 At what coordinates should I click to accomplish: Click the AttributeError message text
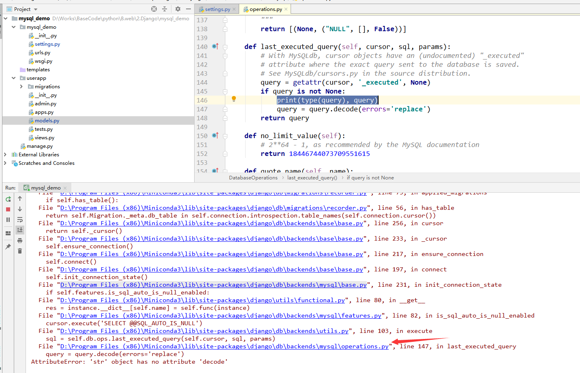click(129, 362)
